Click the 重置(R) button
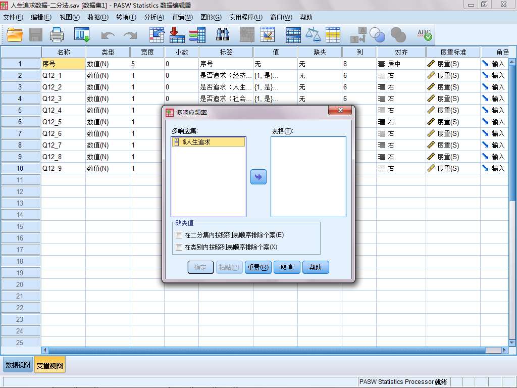Viewport: 517px width, 388px height. click(x=258, y=267)
